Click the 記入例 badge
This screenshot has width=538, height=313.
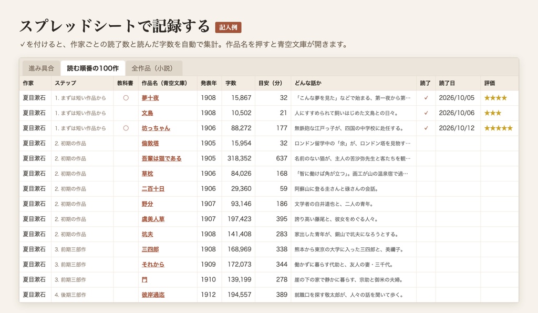pos(228,27)
